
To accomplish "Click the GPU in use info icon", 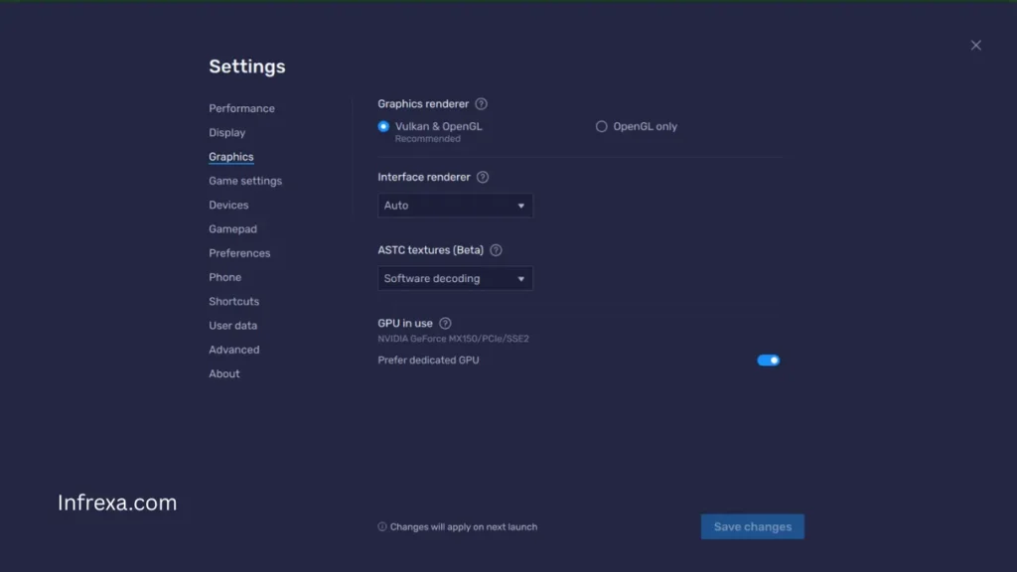I will (444, 323).
